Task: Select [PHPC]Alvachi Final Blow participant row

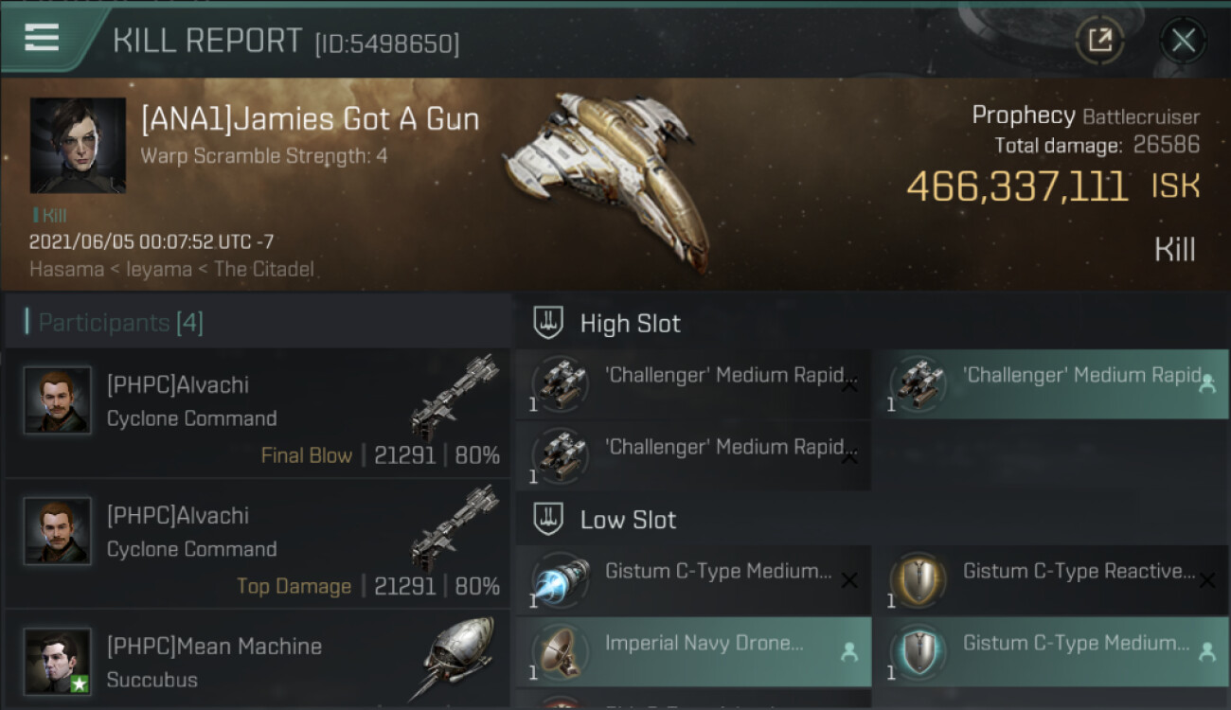Action: click(x=258, y=413)
